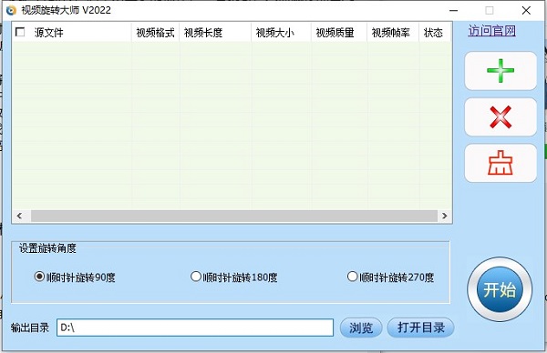Click the 视频质量 column header
547x353 pixels.
click(x=339, y=33)
